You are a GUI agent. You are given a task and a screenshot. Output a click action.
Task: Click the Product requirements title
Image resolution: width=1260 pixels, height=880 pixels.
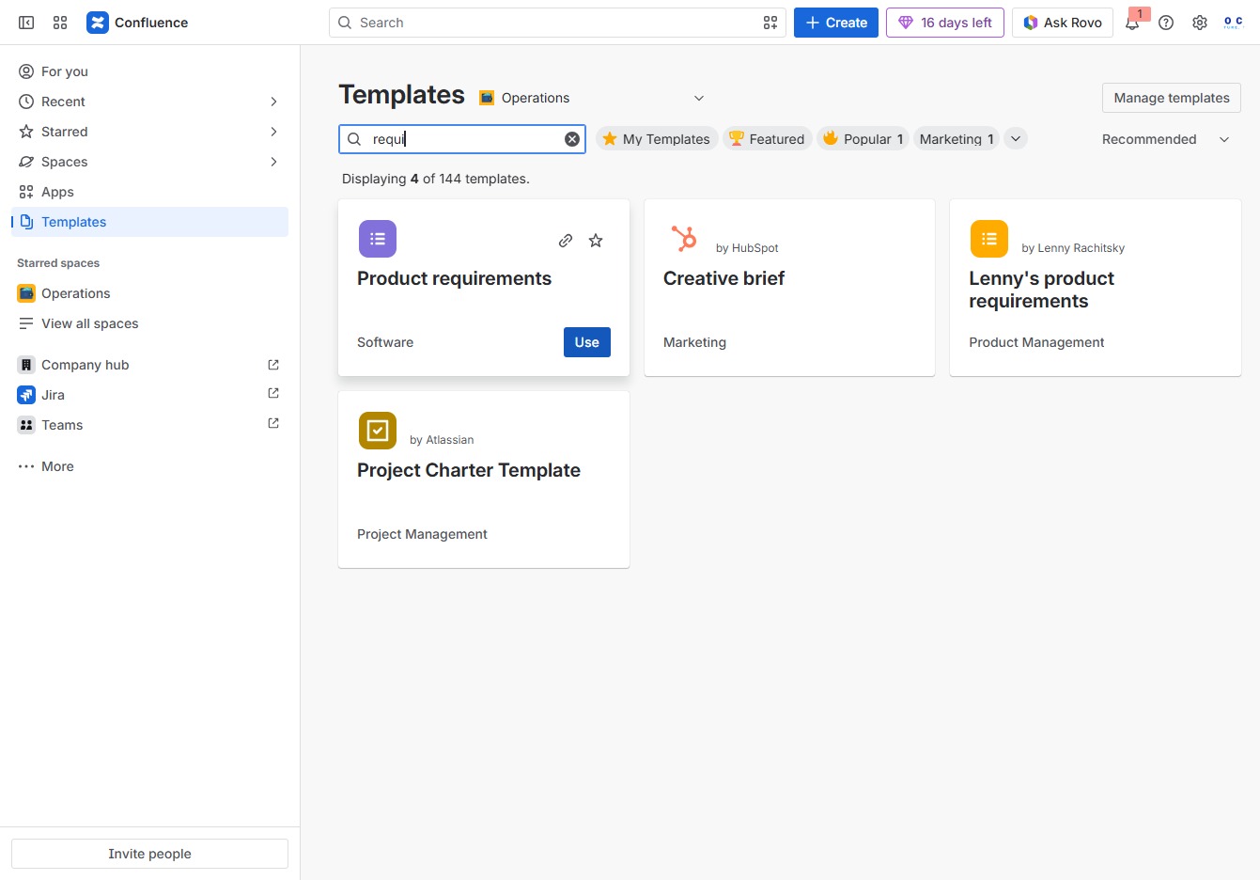point(454,278)
